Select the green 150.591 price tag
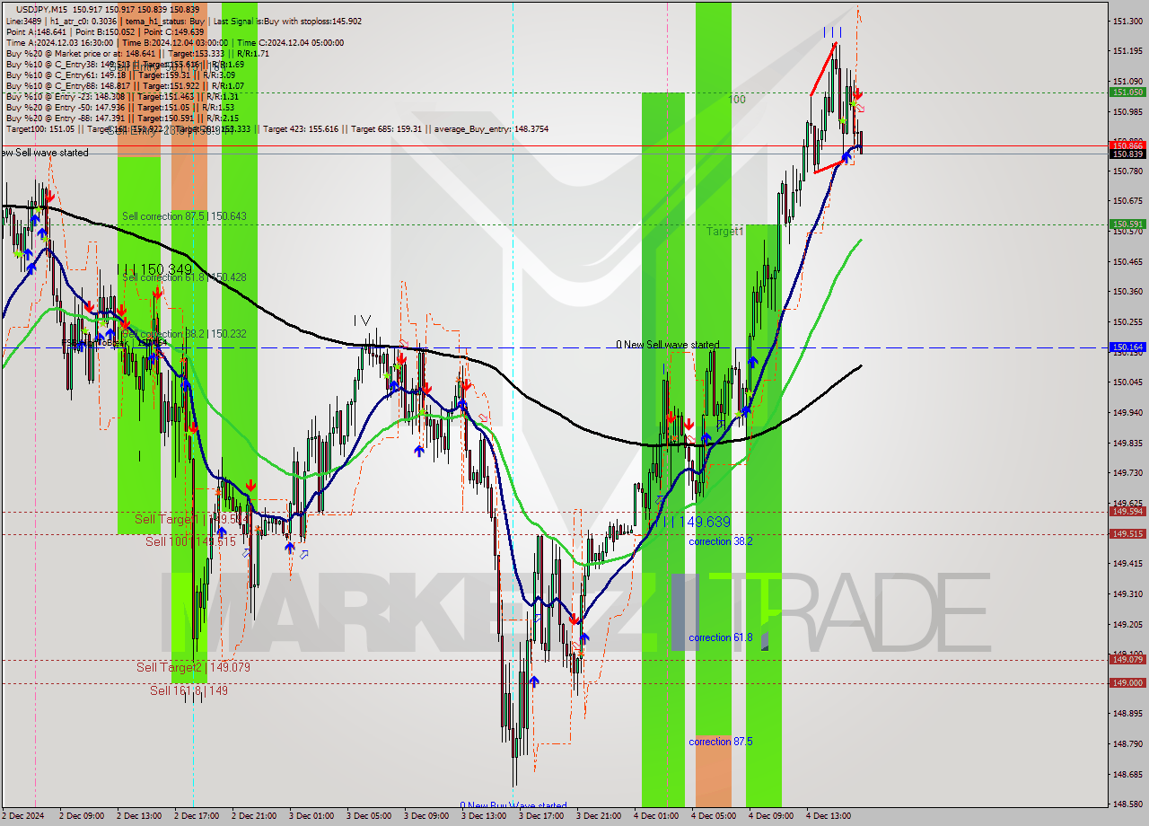Image resolution: width=1149 pixels, height=826 pixels. pos(1127,224)
